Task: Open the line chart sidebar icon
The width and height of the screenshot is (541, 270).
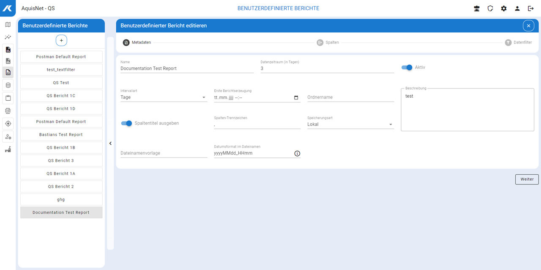Action: [8, 37]
